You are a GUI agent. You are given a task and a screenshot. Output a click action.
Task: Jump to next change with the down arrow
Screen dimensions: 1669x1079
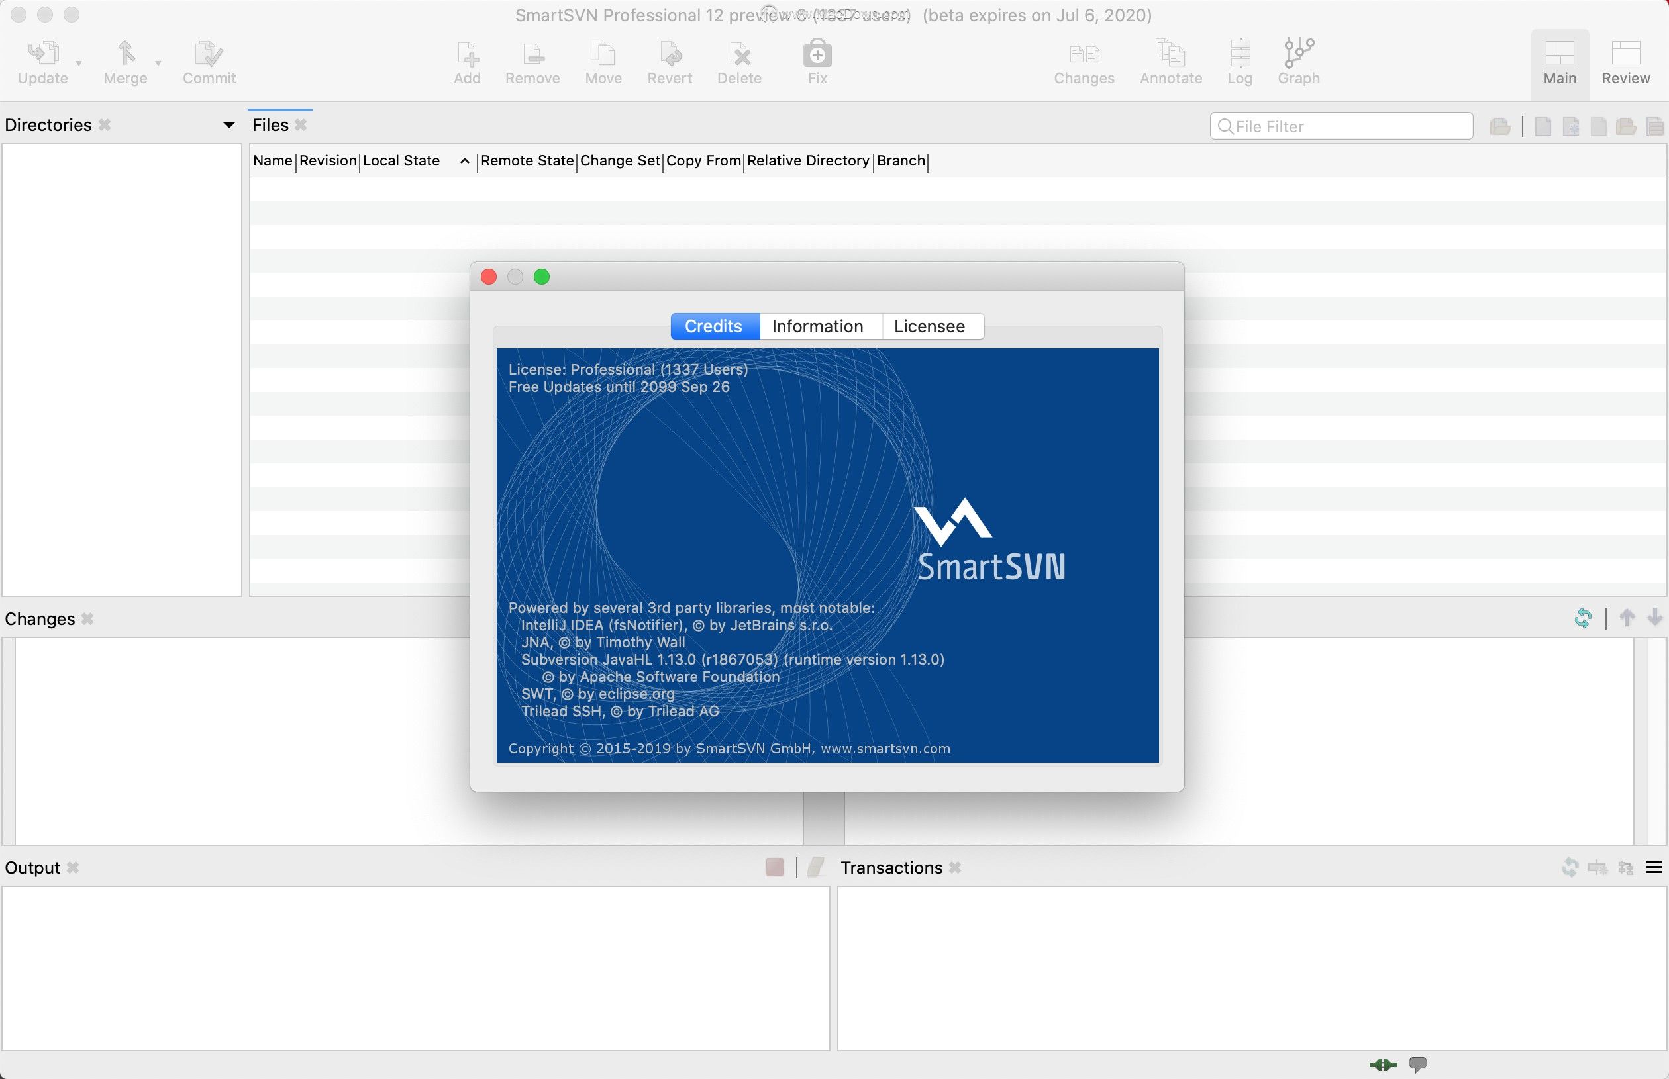(1656, 617)
